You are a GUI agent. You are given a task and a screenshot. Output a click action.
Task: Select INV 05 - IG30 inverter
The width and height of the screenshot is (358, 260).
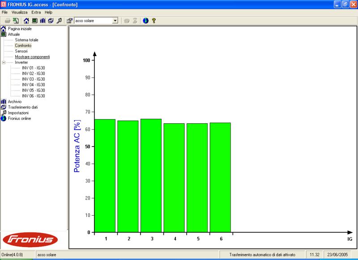click(x=33, y=90)
